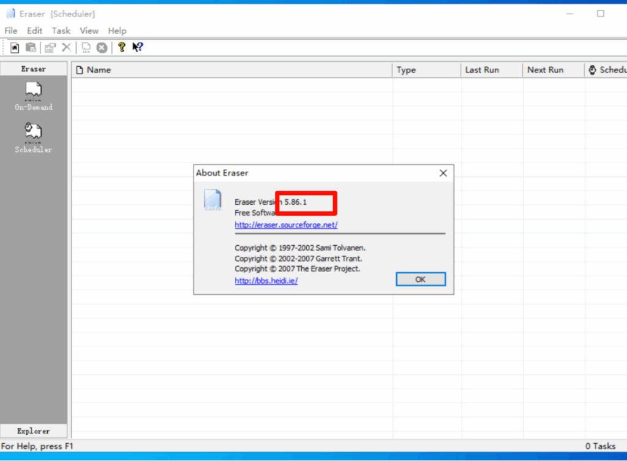
Task: Click the task Properties toolbar icon
Action: coord(50,47)
